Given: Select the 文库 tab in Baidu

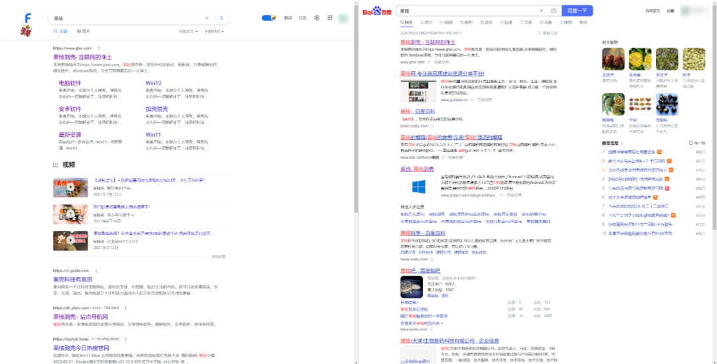Looking at the screenshot, I should click(x=526, y=22).
